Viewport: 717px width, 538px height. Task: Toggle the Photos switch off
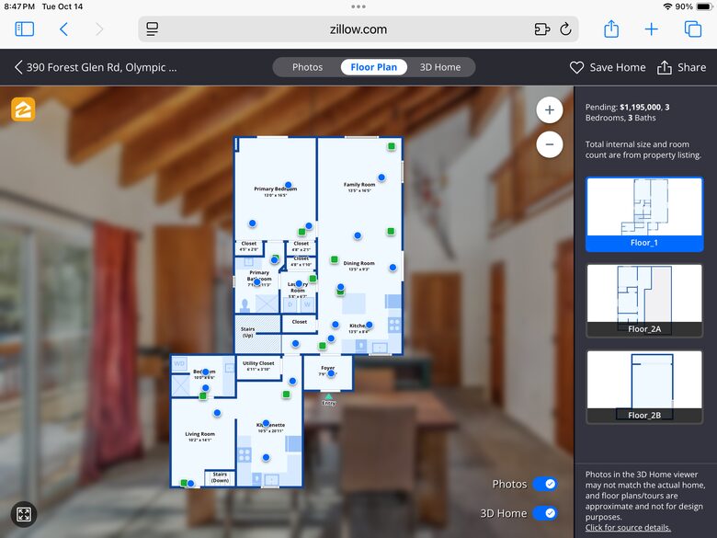(544, 484)
